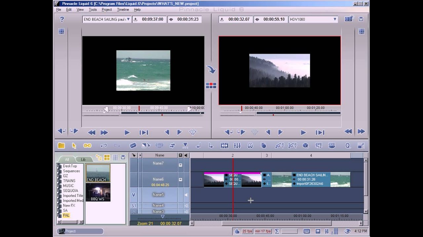This screenshot has height=237, width=423.
Task: Select the TRAINS rack in the tree
Action: (x=69, y=181)
